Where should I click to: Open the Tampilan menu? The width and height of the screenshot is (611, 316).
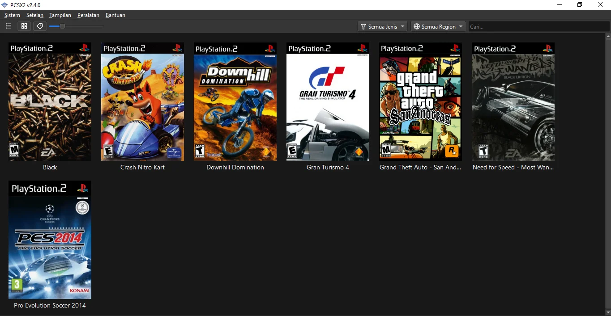pos(60,15)
